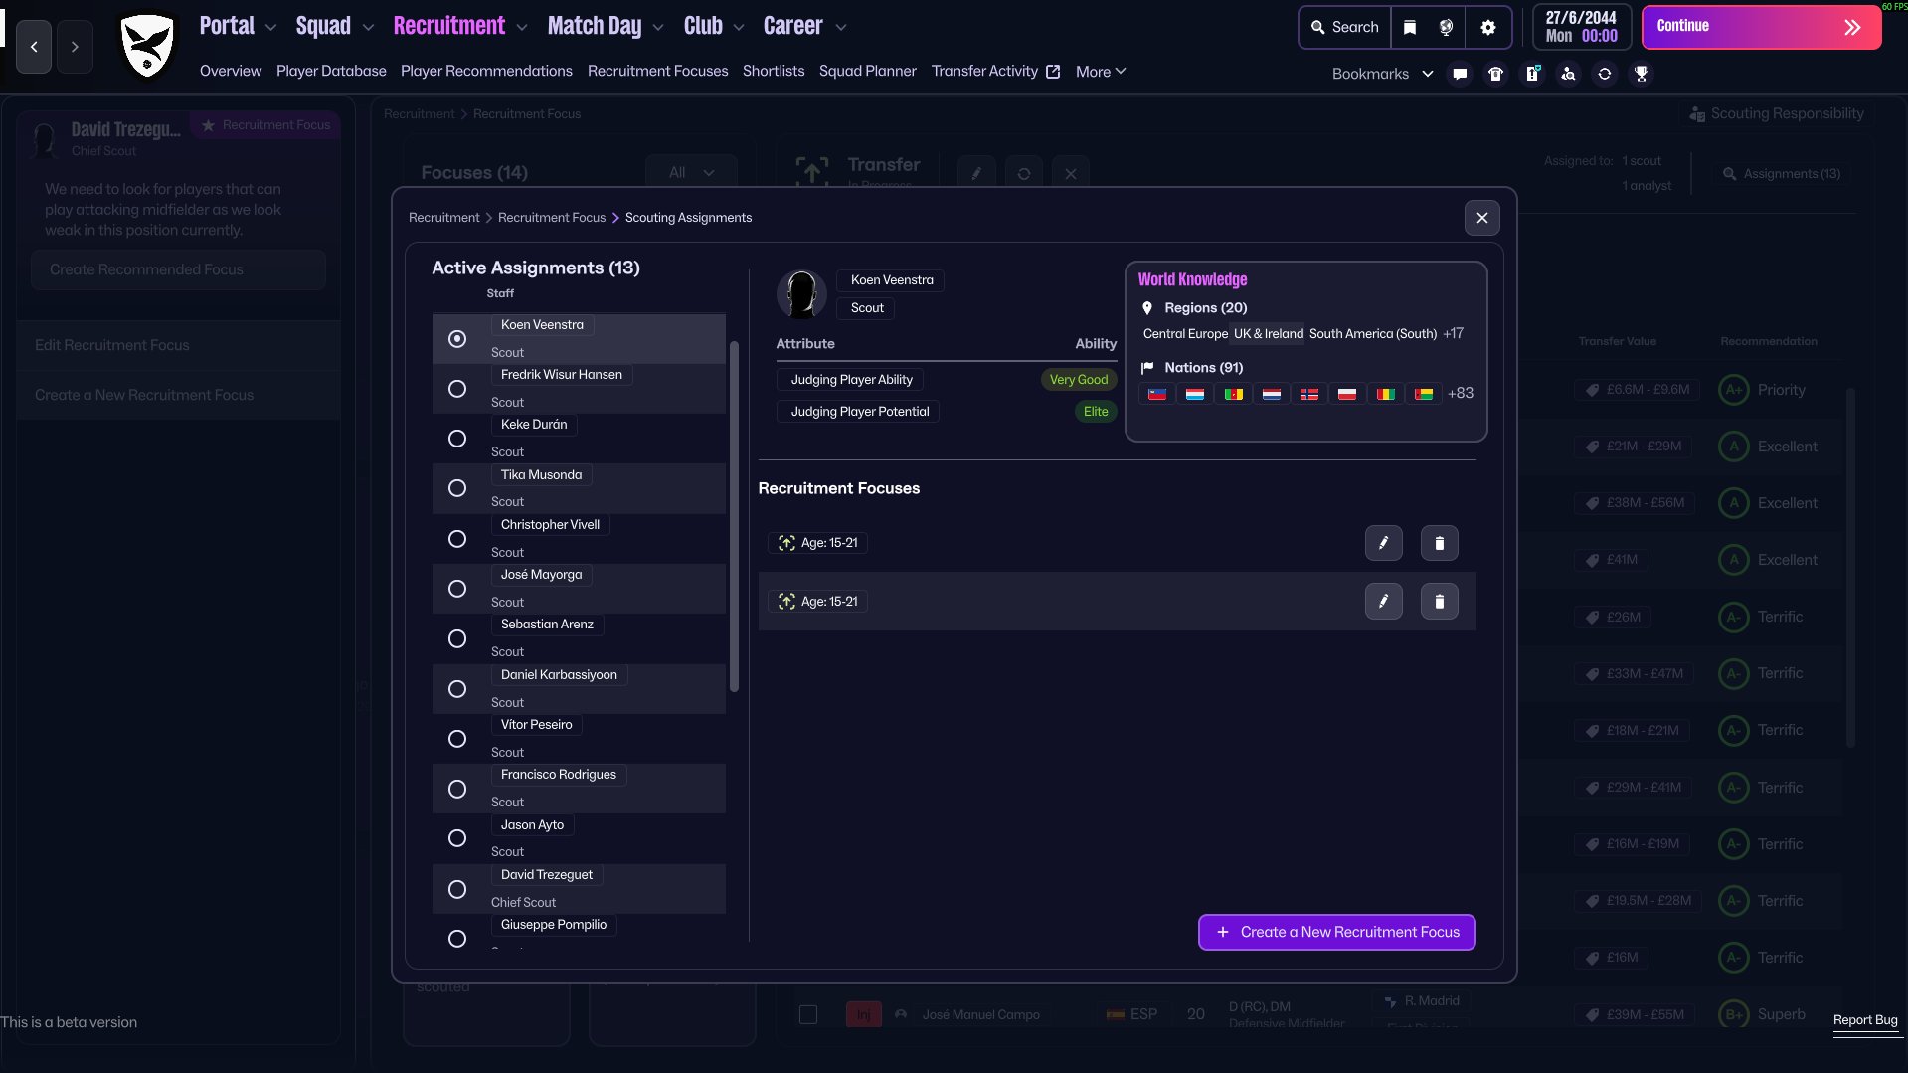Select Sebastian Arenz radio button
Screen dimensions: 1908x1073
[x=457, y=638]
